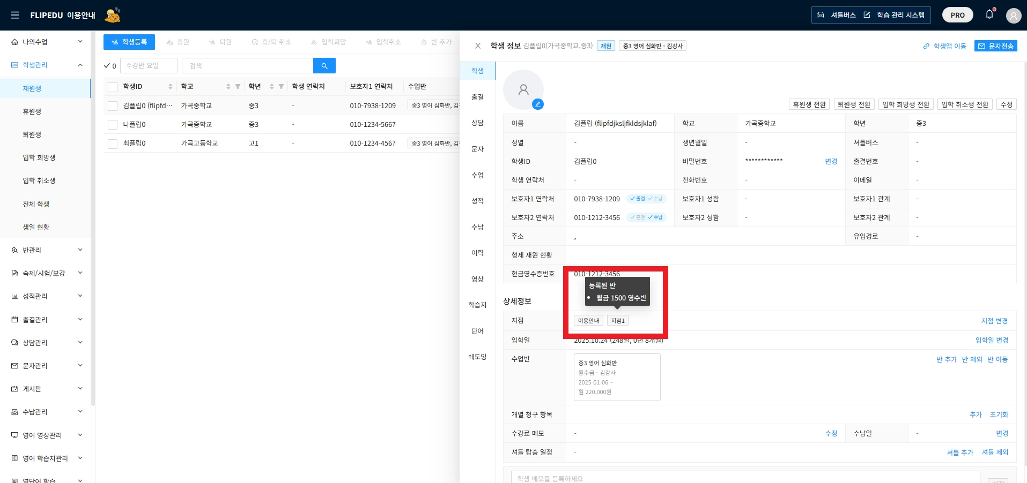Open the 학습 관리 시스템 header shortcut
Image resolution: width=1027 pixels, height=483 pixels.
894,15
